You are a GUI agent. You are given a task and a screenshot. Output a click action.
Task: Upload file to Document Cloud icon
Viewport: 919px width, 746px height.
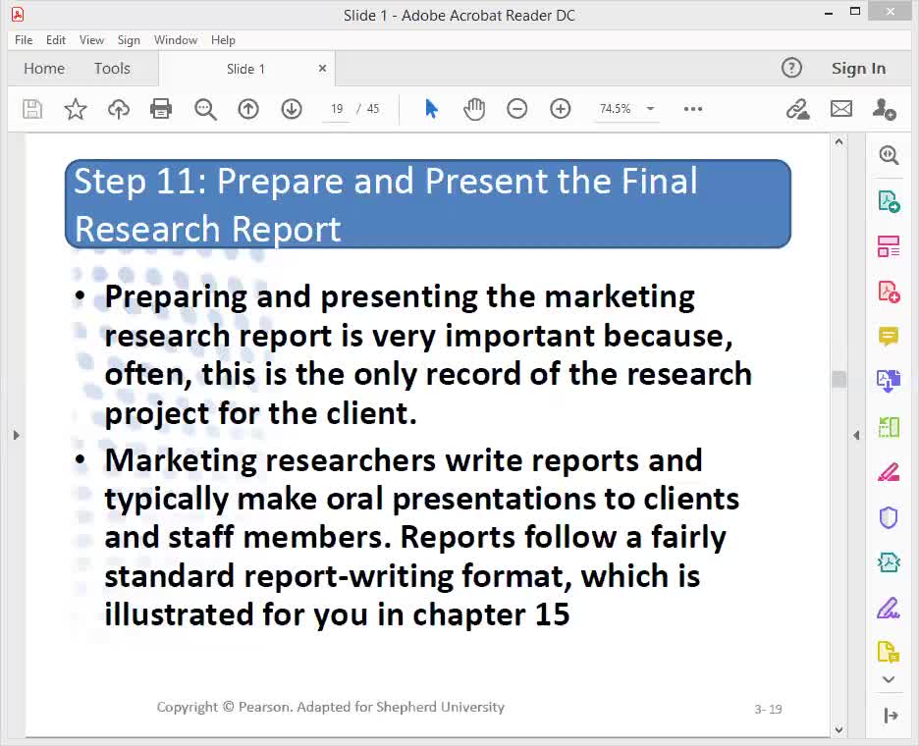tap(119, 109)
